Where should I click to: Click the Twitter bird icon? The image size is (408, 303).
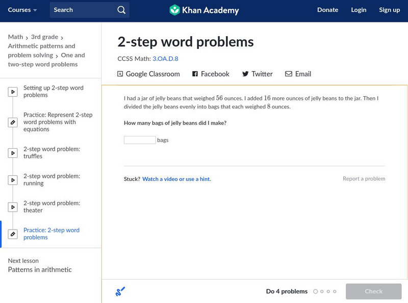pyautogui.click(x=245, y=74)
